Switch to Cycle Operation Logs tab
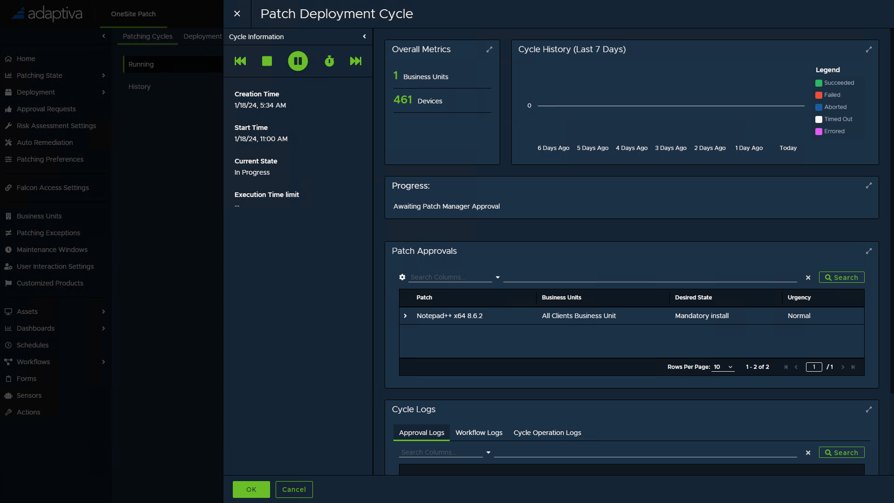 pyautogui.click(x=547, y=433)
